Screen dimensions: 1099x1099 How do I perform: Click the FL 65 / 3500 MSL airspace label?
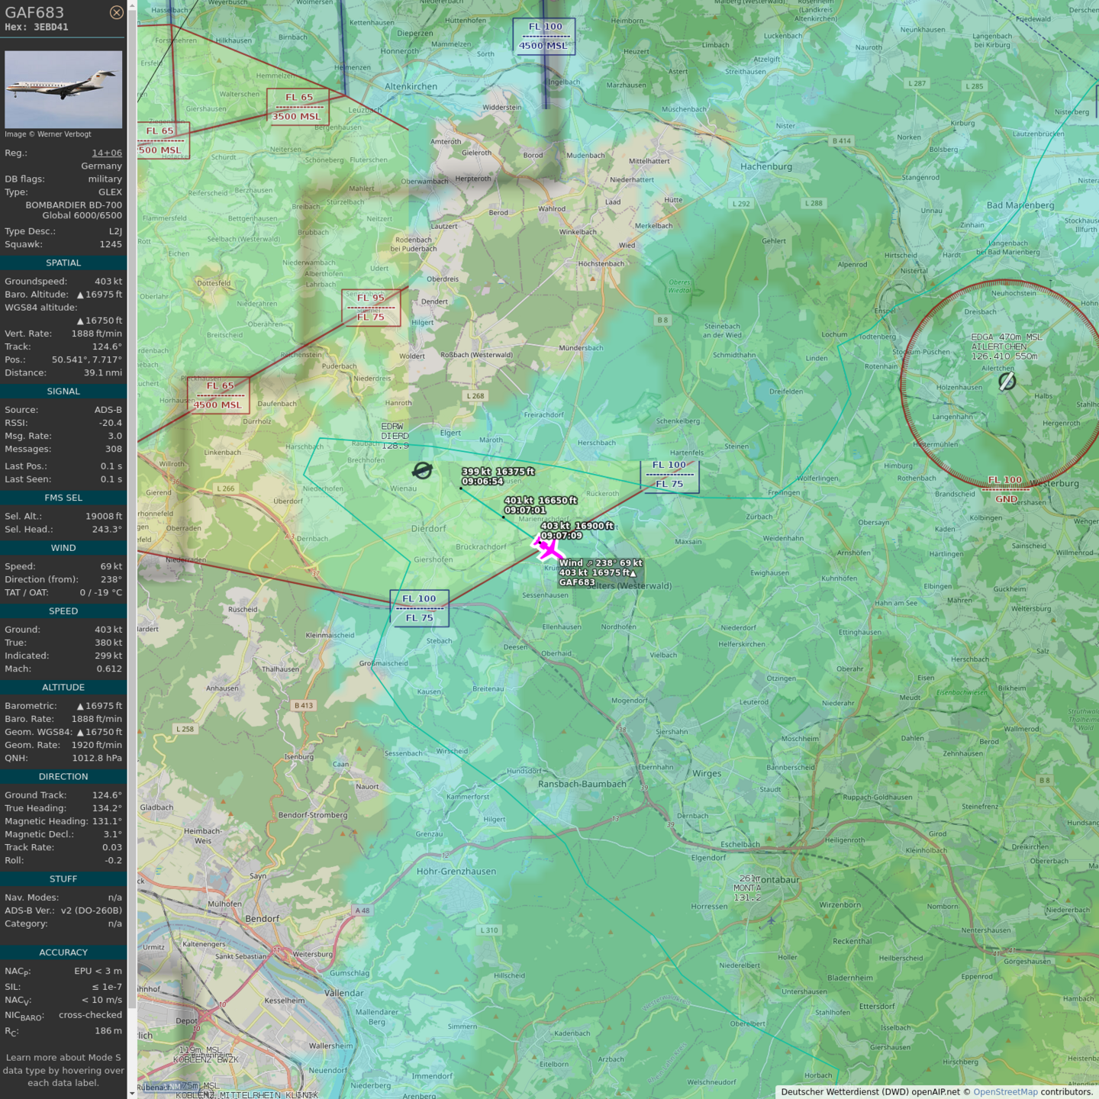[x=298, y=107]
